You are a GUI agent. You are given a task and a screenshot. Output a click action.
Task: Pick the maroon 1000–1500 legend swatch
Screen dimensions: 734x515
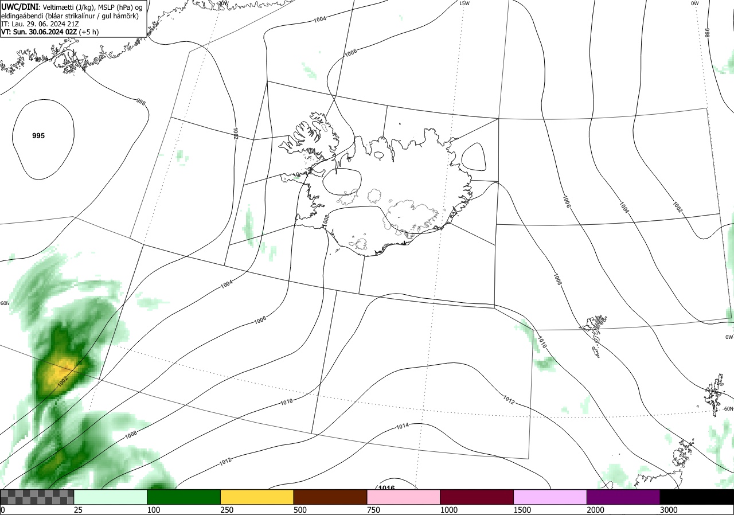pyautogui.click(x=477, y=497)
